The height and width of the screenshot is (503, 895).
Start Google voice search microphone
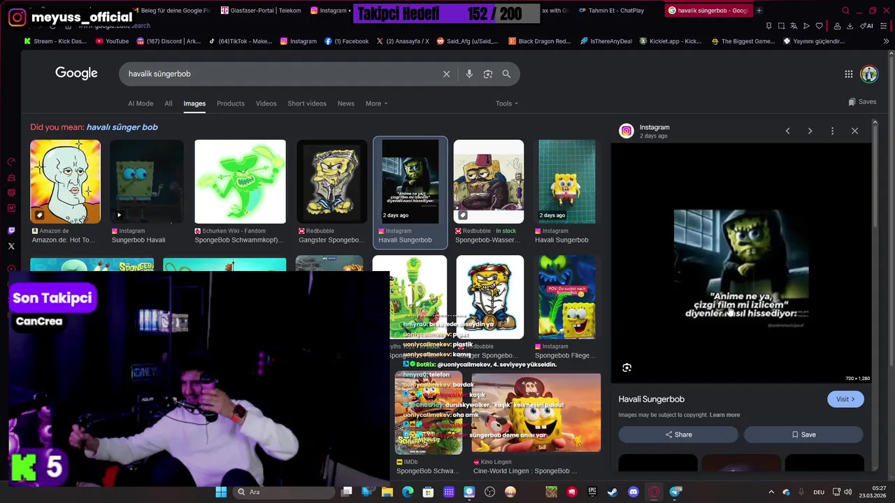(x=469, y=74)
